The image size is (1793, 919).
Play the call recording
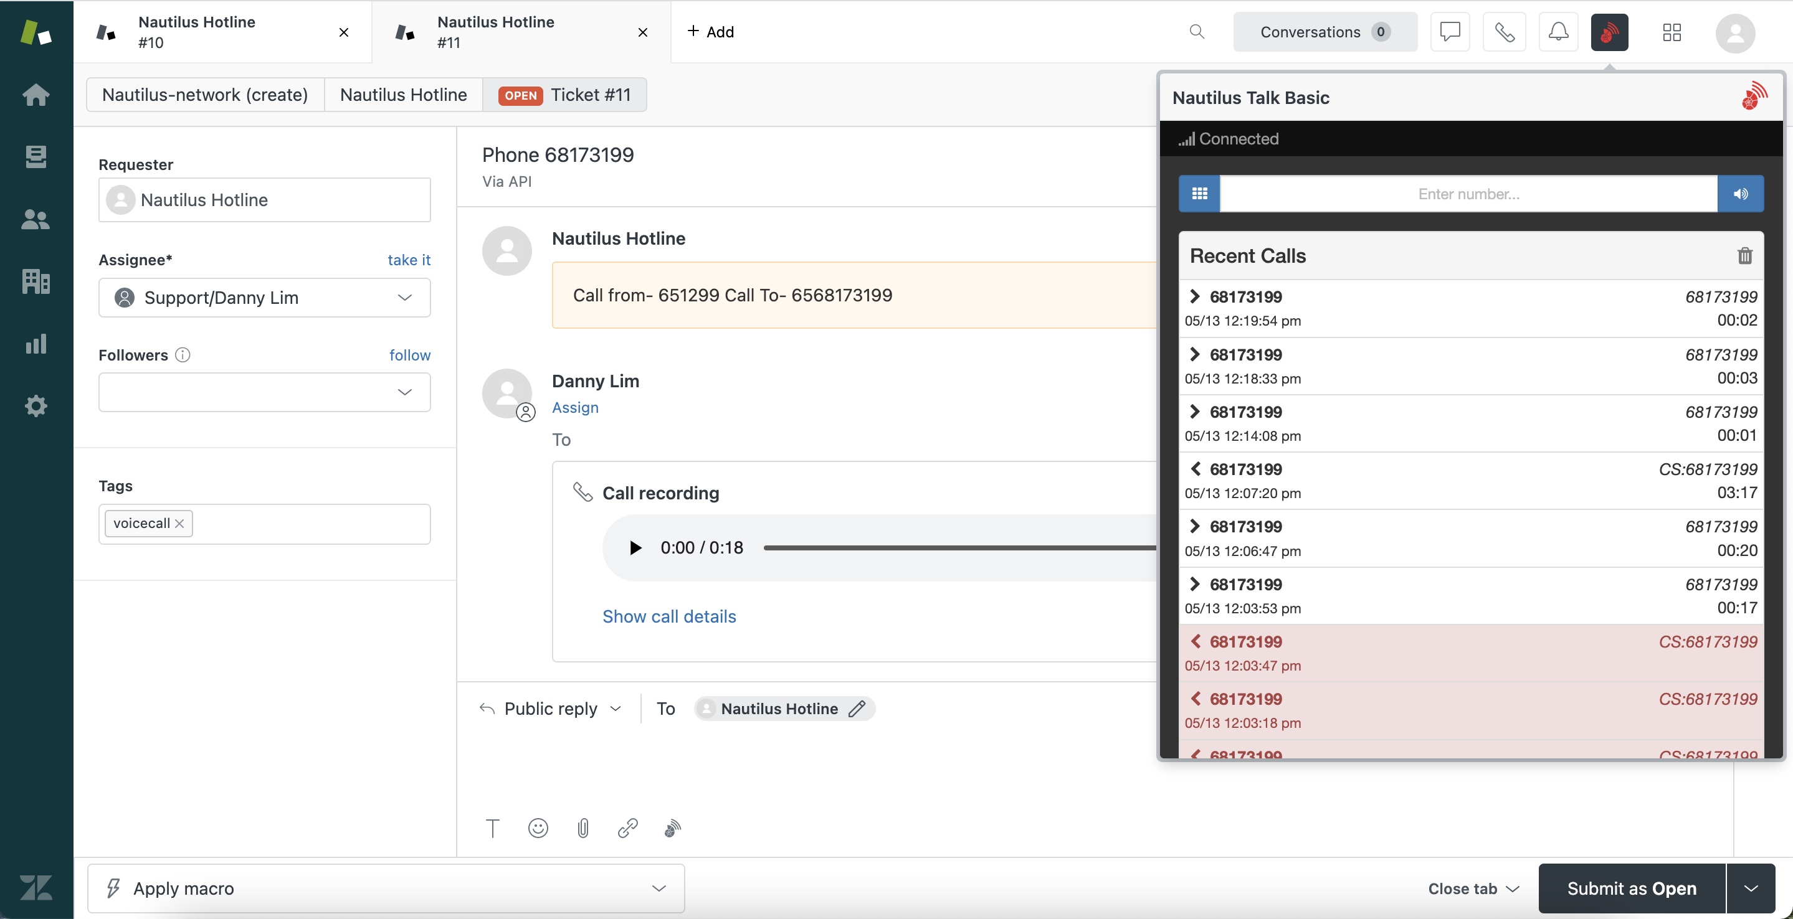coord(635,547)
